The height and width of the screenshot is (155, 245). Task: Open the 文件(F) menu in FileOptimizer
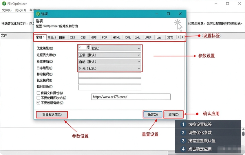pyautogui.click(x=7, y=10)
